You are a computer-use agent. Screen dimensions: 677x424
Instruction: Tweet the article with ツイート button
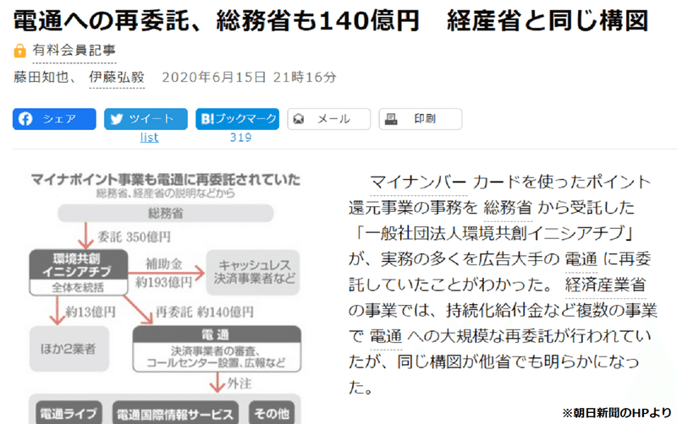tap(146, 119)
